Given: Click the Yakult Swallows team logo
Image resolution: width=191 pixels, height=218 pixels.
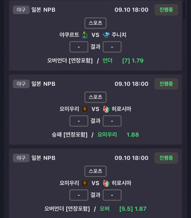Looking at the screenshot, I should coord(85,35).
